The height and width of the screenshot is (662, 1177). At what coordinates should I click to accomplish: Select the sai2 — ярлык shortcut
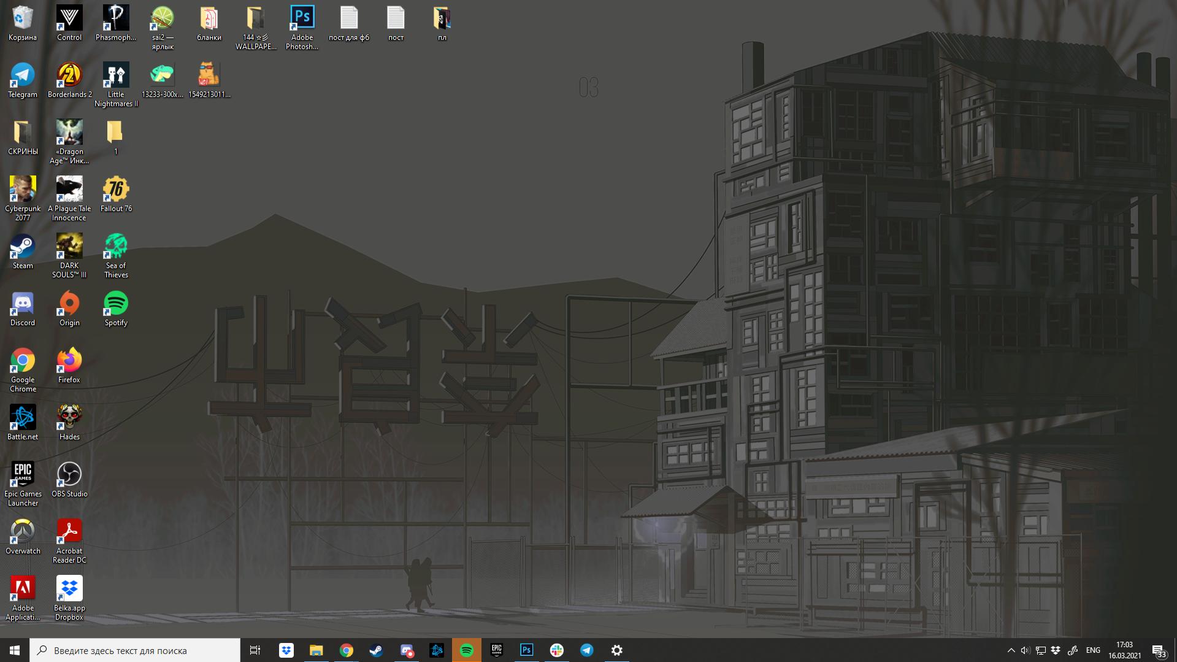tap(163, 28)
